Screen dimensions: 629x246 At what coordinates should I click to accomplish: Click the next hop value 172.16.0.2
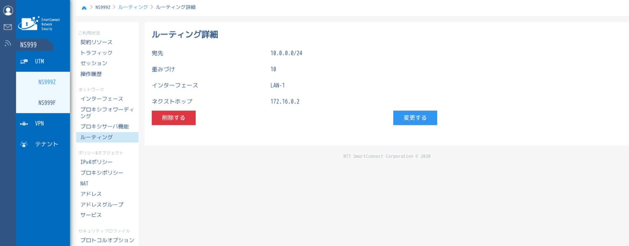click(x=285, y=102)
